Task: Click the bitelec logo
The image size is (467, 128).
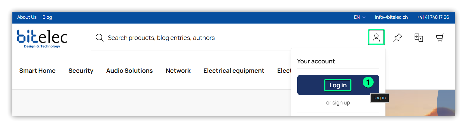Action: (x=42, y=39)
